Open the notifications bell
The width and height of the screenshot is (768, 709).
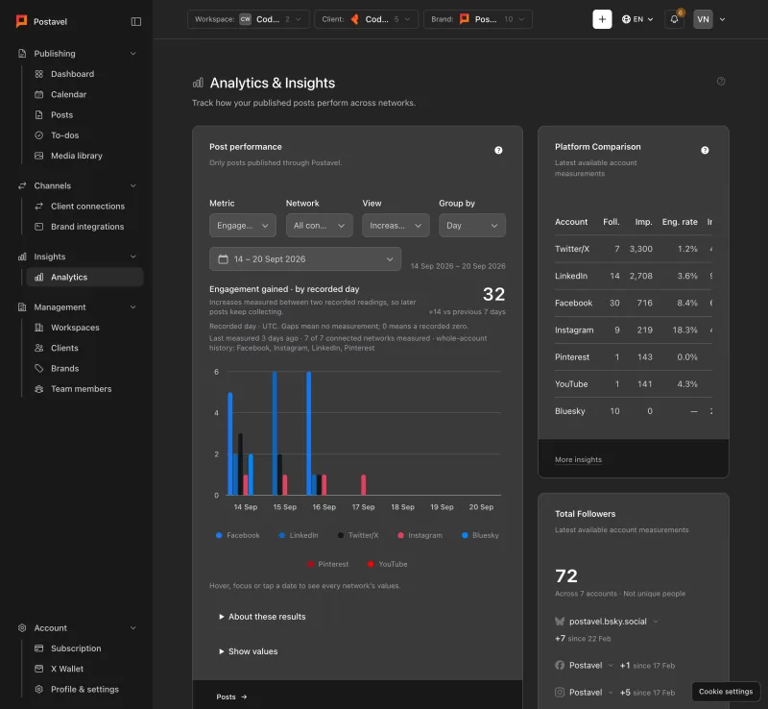point(675,19)
